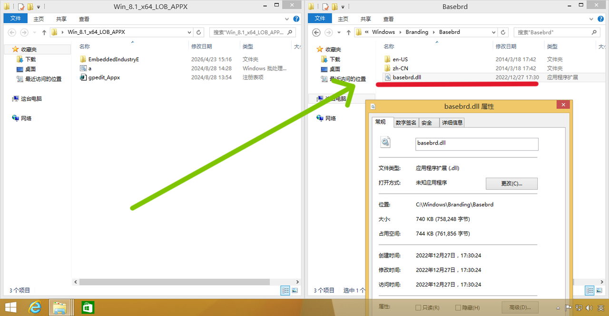
Task: Switch to 数字签名 tab in properties dialog
Action: pyautogui.click(x=406, y=123)
